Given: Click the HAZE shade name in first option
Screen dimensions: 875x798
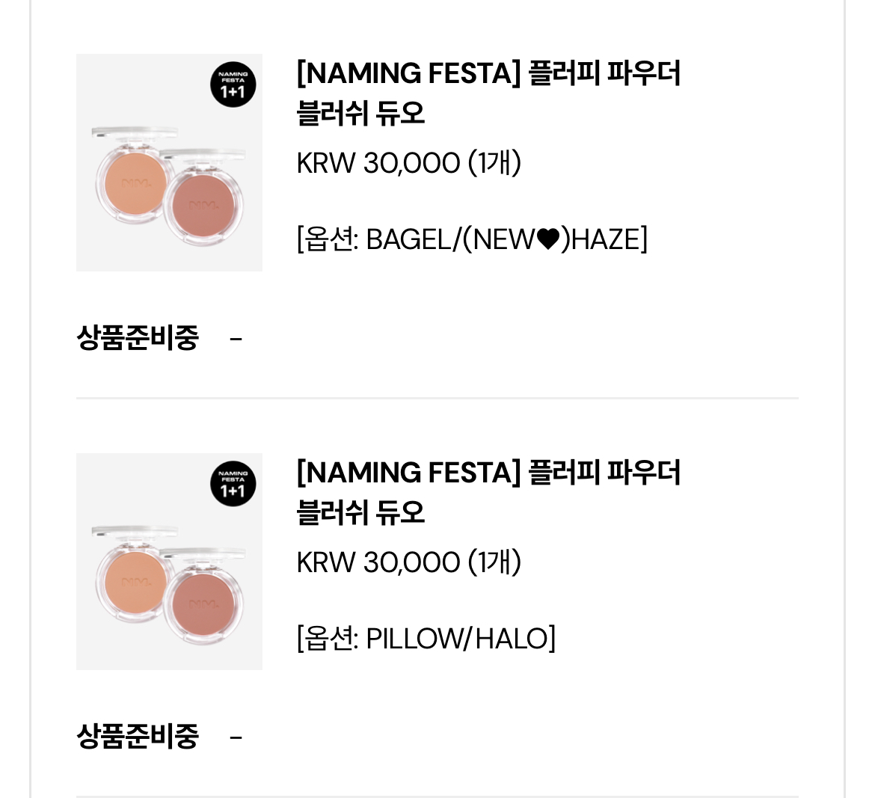Looking at the screenshot, I should coord(606,240).
